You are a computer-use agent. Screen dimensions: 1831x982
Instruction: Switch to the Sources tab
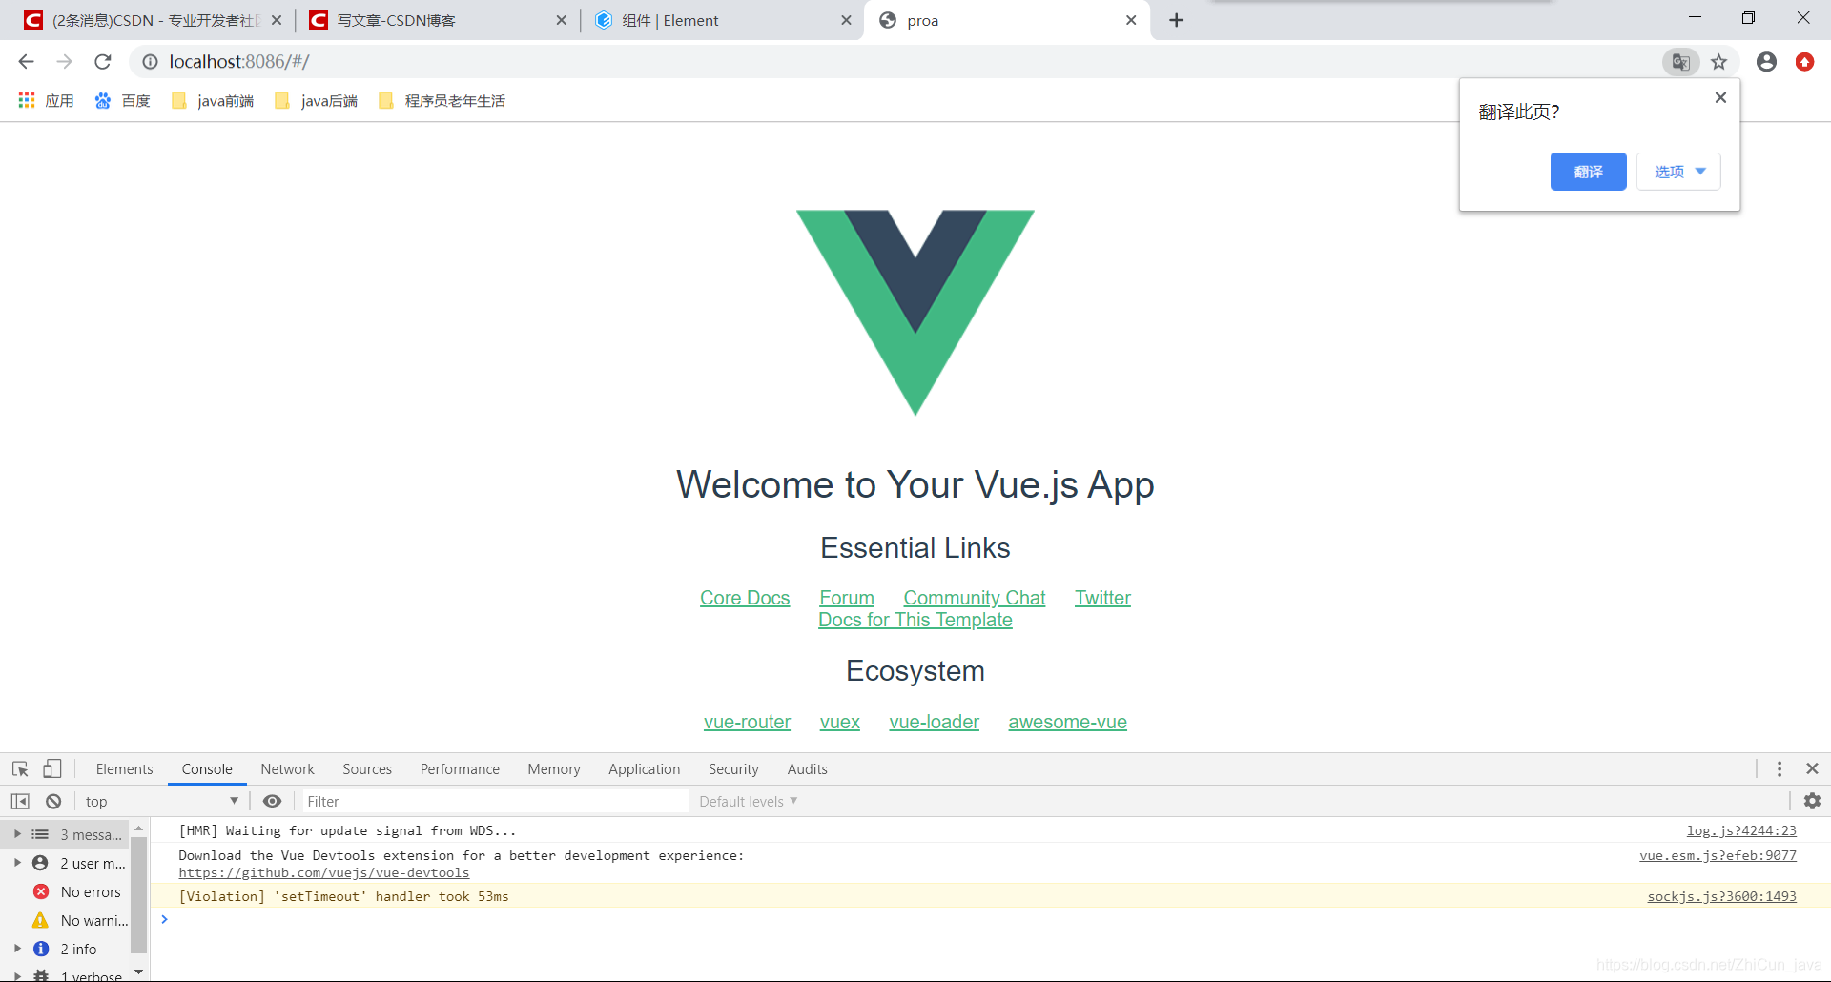[x=367, y=768]
